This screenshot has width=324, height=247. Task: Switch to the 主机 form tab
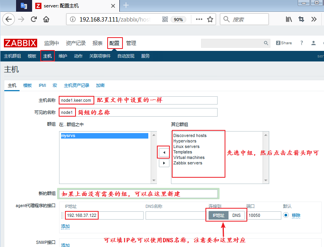(12, 85)
